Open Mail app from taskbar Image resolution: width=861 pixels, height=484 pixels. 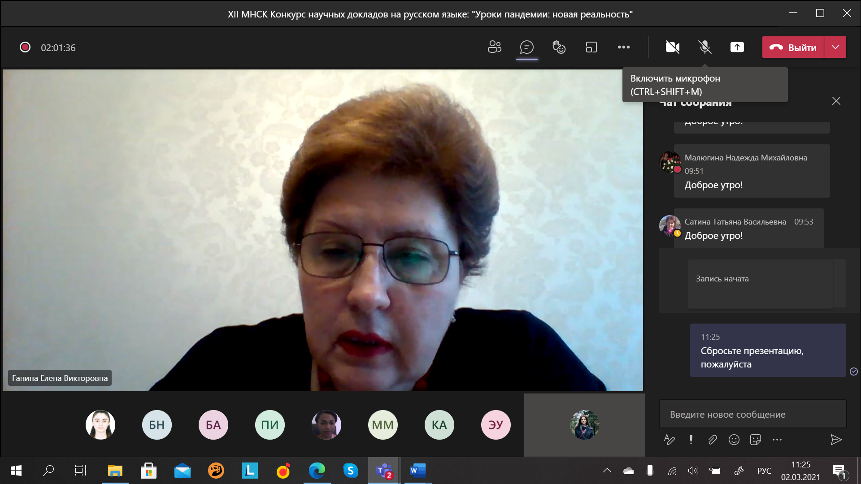pyautogui.click(x=183, y=471)
